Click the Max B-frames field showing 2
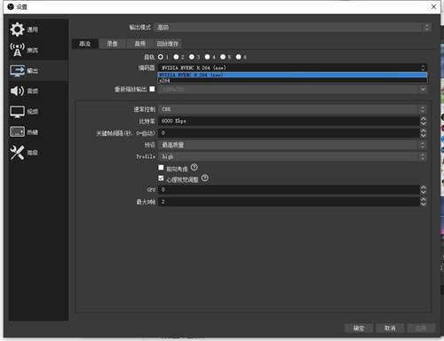The image size is (444, 341). (x=289, y=202)
